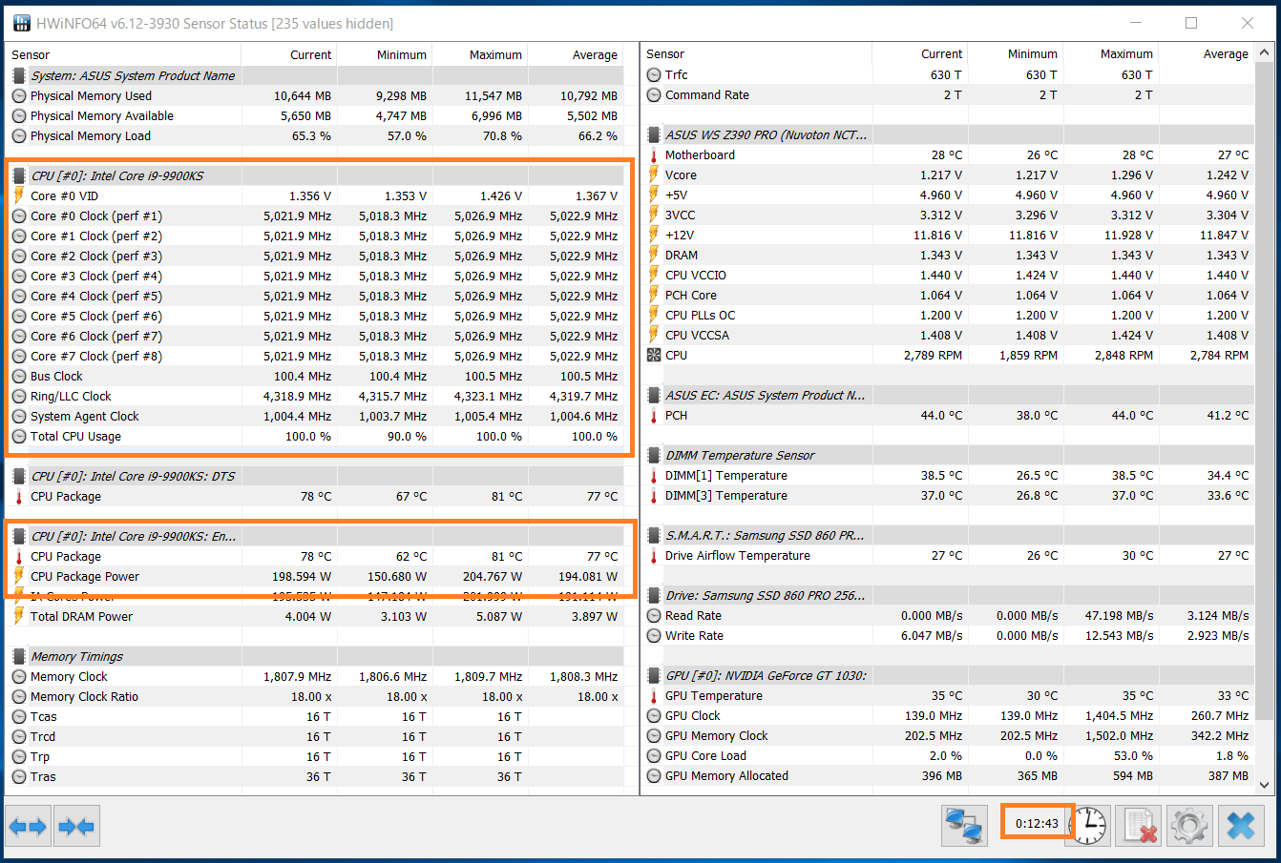Click thermometer icon beside Motherboard
The image size is (1281, 863).
tap(654, 154)
